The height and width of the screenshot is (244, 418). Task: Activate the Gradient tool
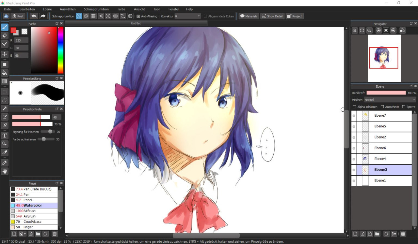coord(5,81)
